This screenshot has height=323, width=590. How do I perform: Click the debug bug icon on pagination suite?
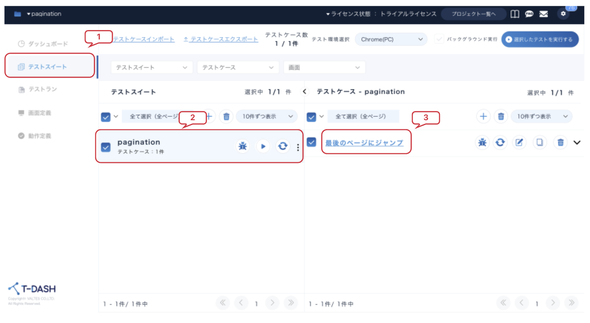point(242,146)
